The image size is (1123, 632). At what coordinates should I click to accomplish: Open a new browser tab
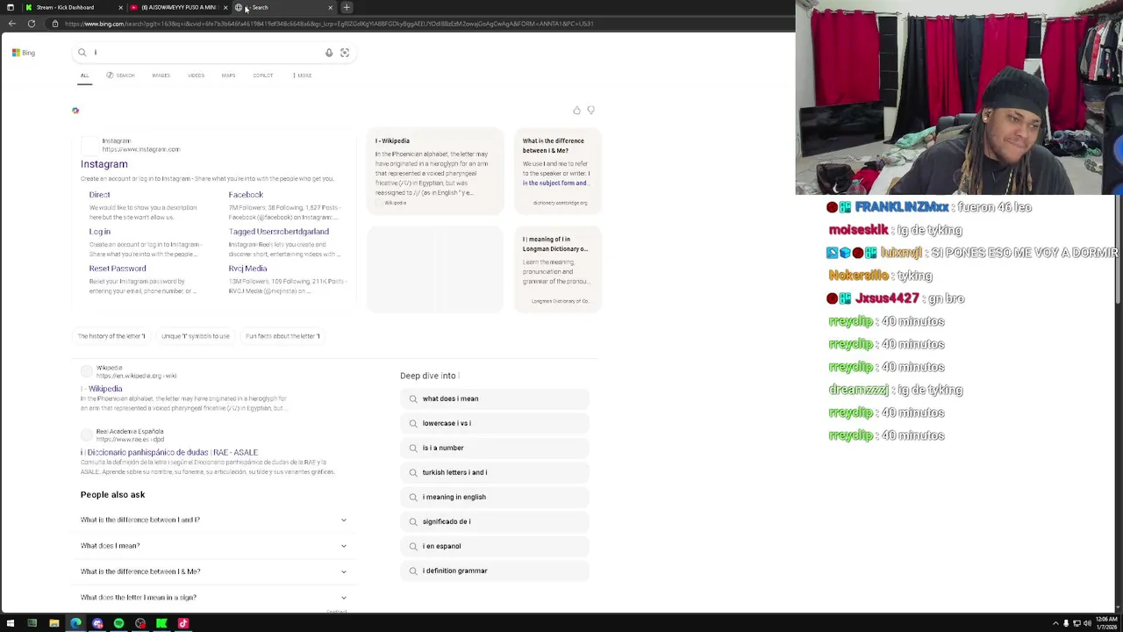tap(347, 8)
